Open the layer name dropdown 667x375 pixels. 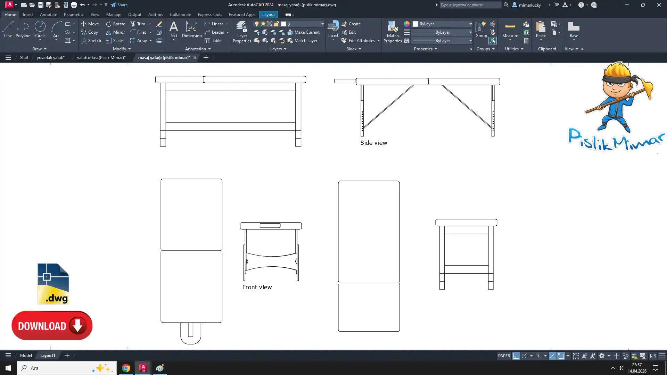point(322,24)
